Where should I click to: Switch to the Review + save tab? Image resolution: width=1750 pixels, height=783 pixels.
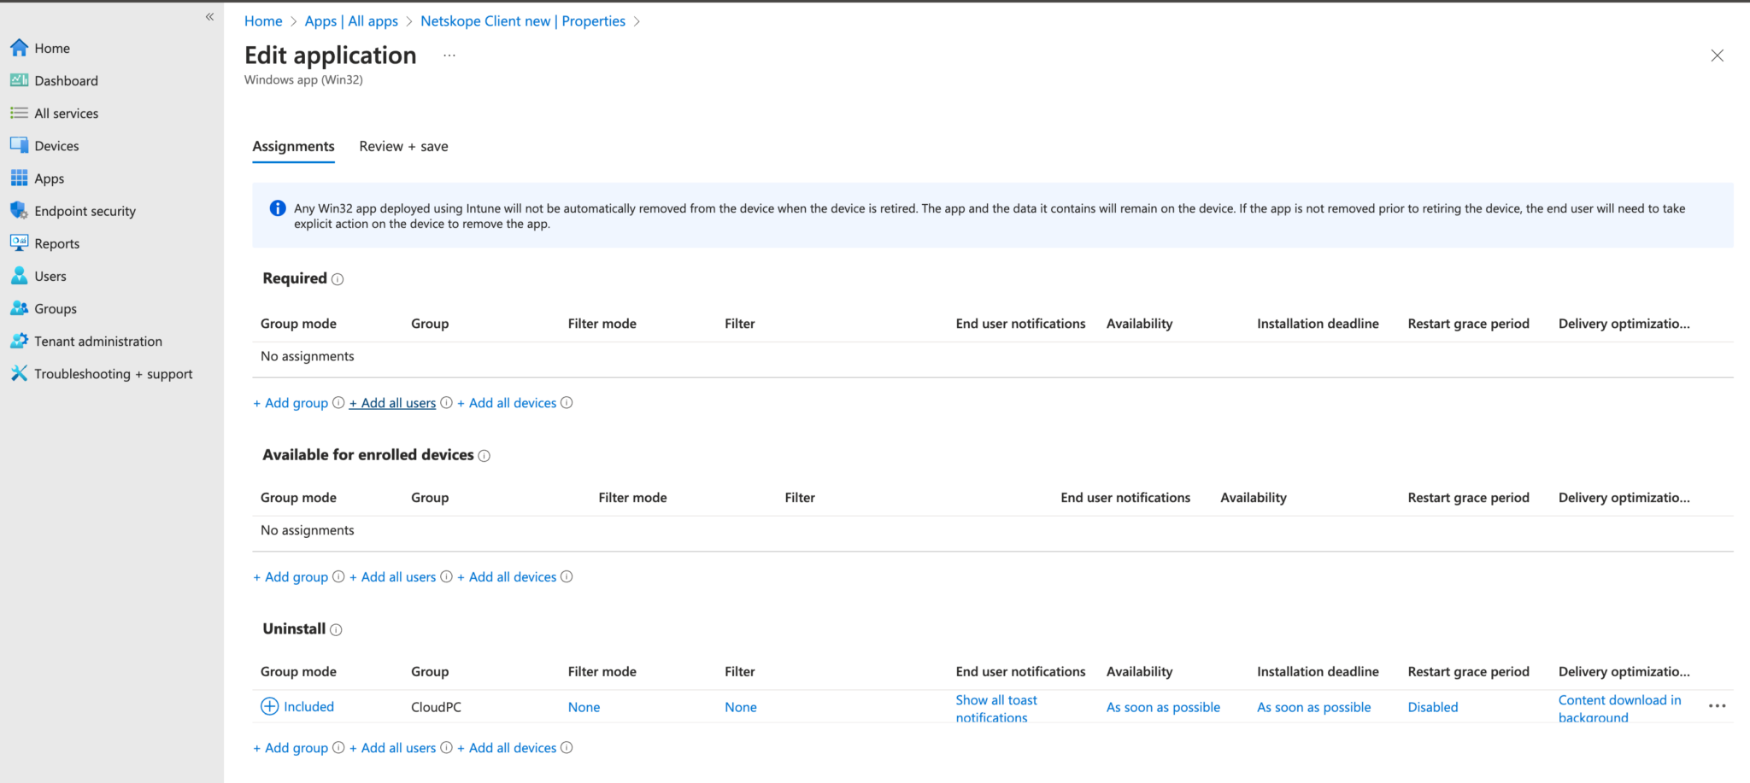[x=403, y=146]
